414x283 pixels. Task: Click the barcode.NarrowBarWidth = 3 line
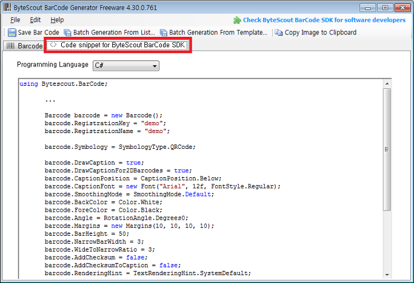[x=95, y=242]
